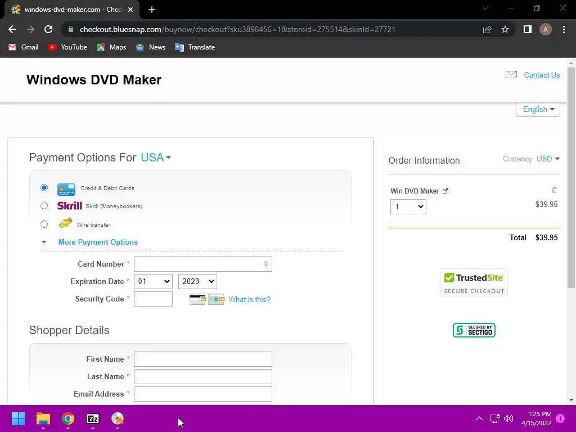
Task: Bookmark this page with the star
Action: tap(505, 29)
